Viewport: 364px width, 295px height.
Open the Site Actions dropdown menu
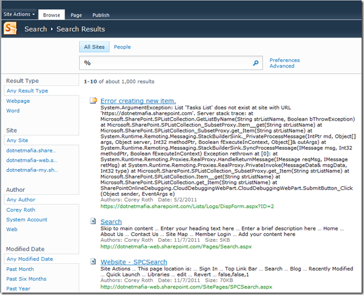[x=19, y=14]
